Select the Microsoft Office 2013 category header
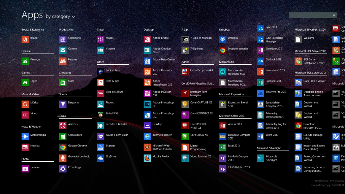This screenshot has height=194, width=345. [232, 116]
